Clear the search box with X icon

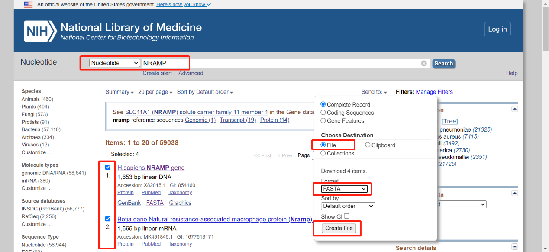point(424,63)
